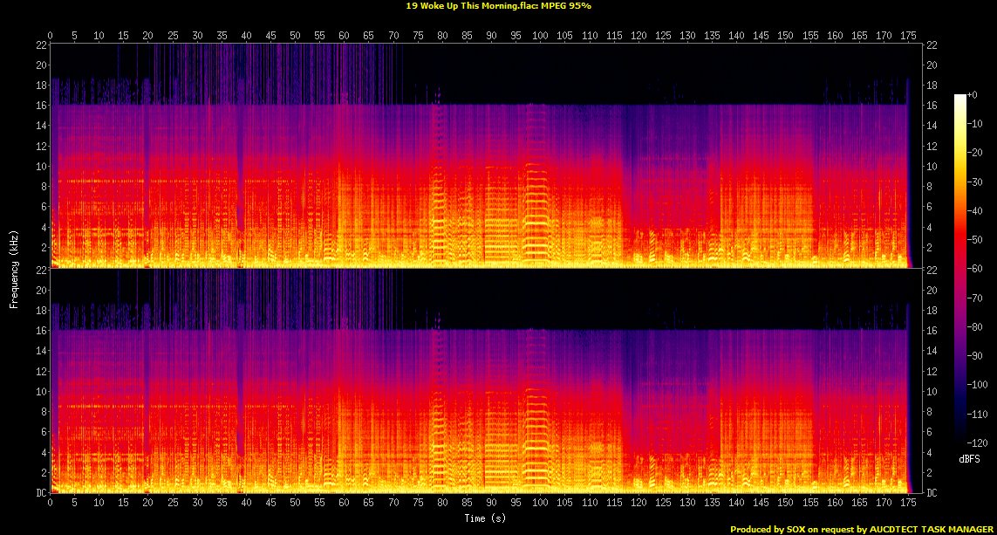
Task: Click the 'Frequency (kHz)' axis label
Action: point(15,268)
